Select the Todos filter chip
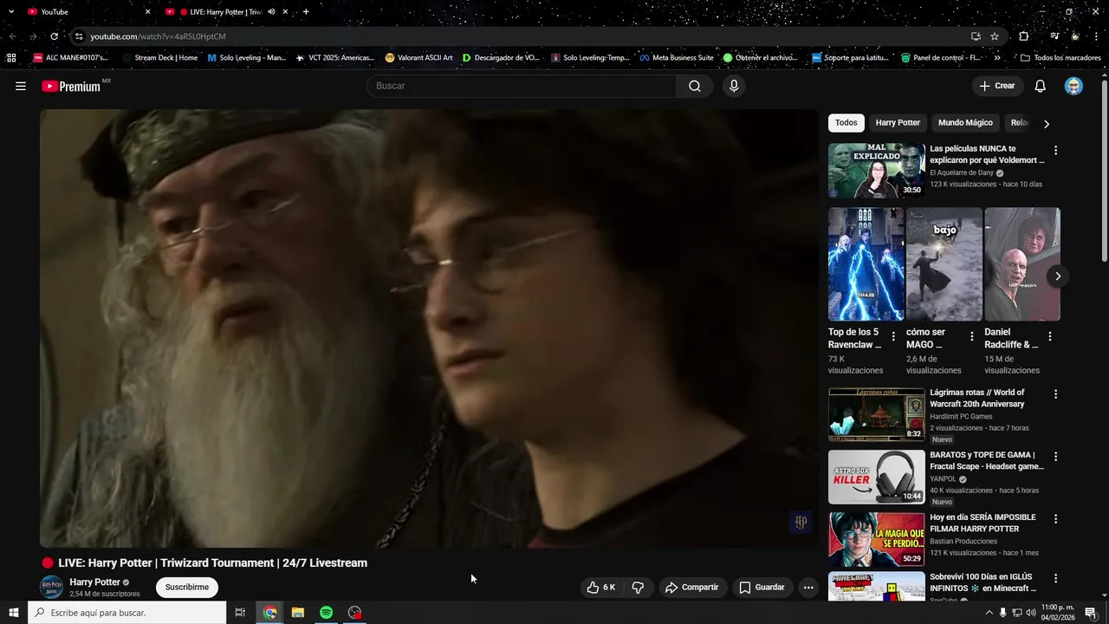Image resolution: width=1109 pixels, height=624 pixels. [x=846, y=123]
